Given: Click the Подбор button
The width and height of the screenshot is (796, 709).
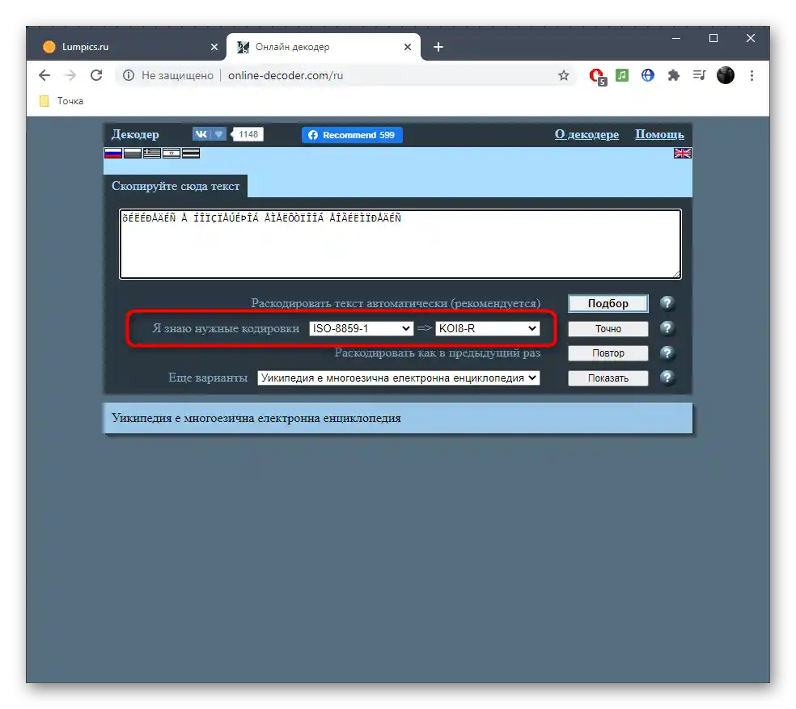Looking at the screenshot, I should [x=608, y=303].
